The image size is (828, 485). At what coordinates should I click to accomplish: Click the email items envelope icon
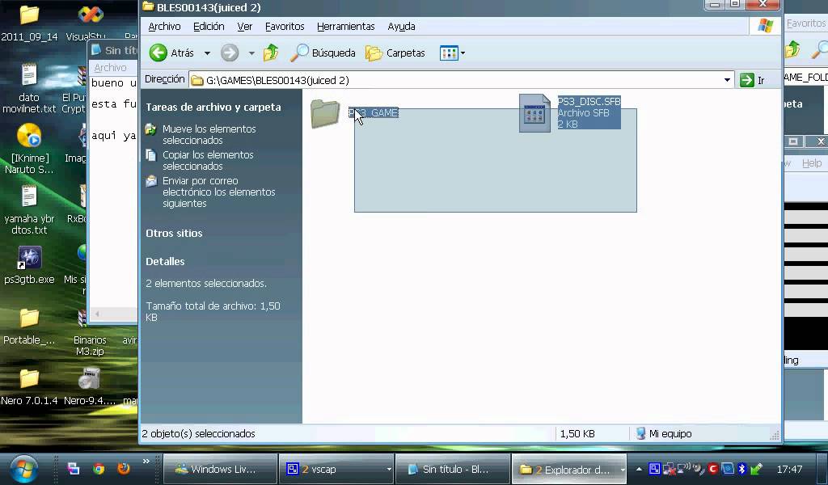point(151,181)
